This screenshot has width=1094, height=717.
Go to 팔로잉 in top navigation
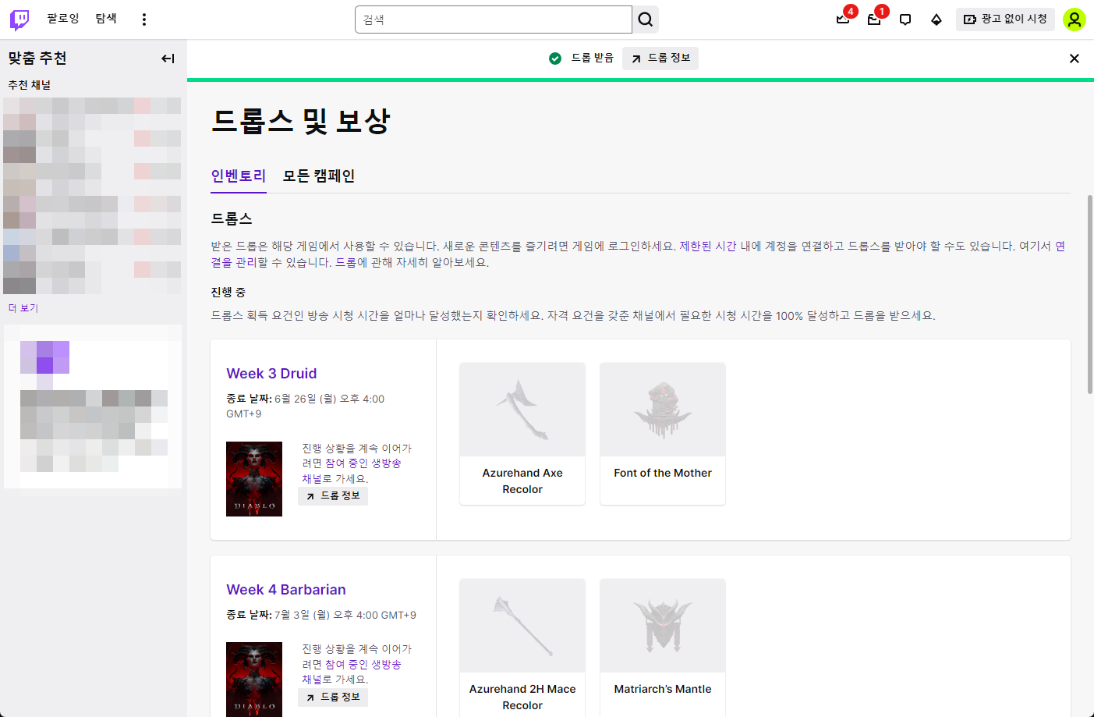point(63,19)
